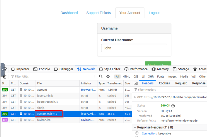Toggle the JS filter button
Screen dimensions: 207x137
(x=143, y=77)
